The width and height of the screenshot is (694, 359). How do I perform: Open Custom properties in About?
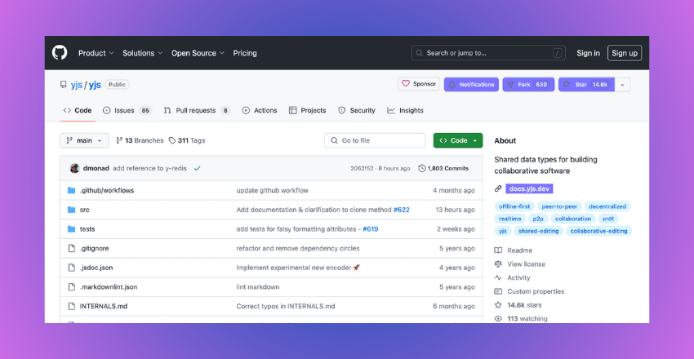pyautogui.click(x=529, y=292)
